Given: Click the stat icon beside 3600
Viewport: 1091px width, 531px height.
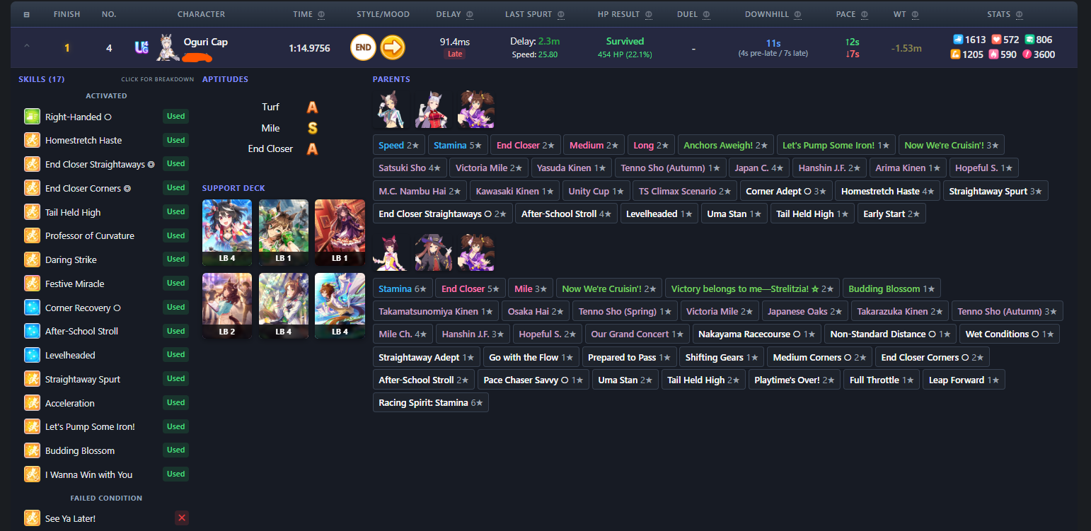Looking at the screenshot, I should pos(1027,54).
